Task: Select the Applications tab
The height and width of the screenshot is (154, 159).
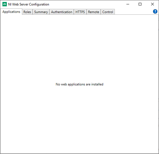Action: (11, 12)
